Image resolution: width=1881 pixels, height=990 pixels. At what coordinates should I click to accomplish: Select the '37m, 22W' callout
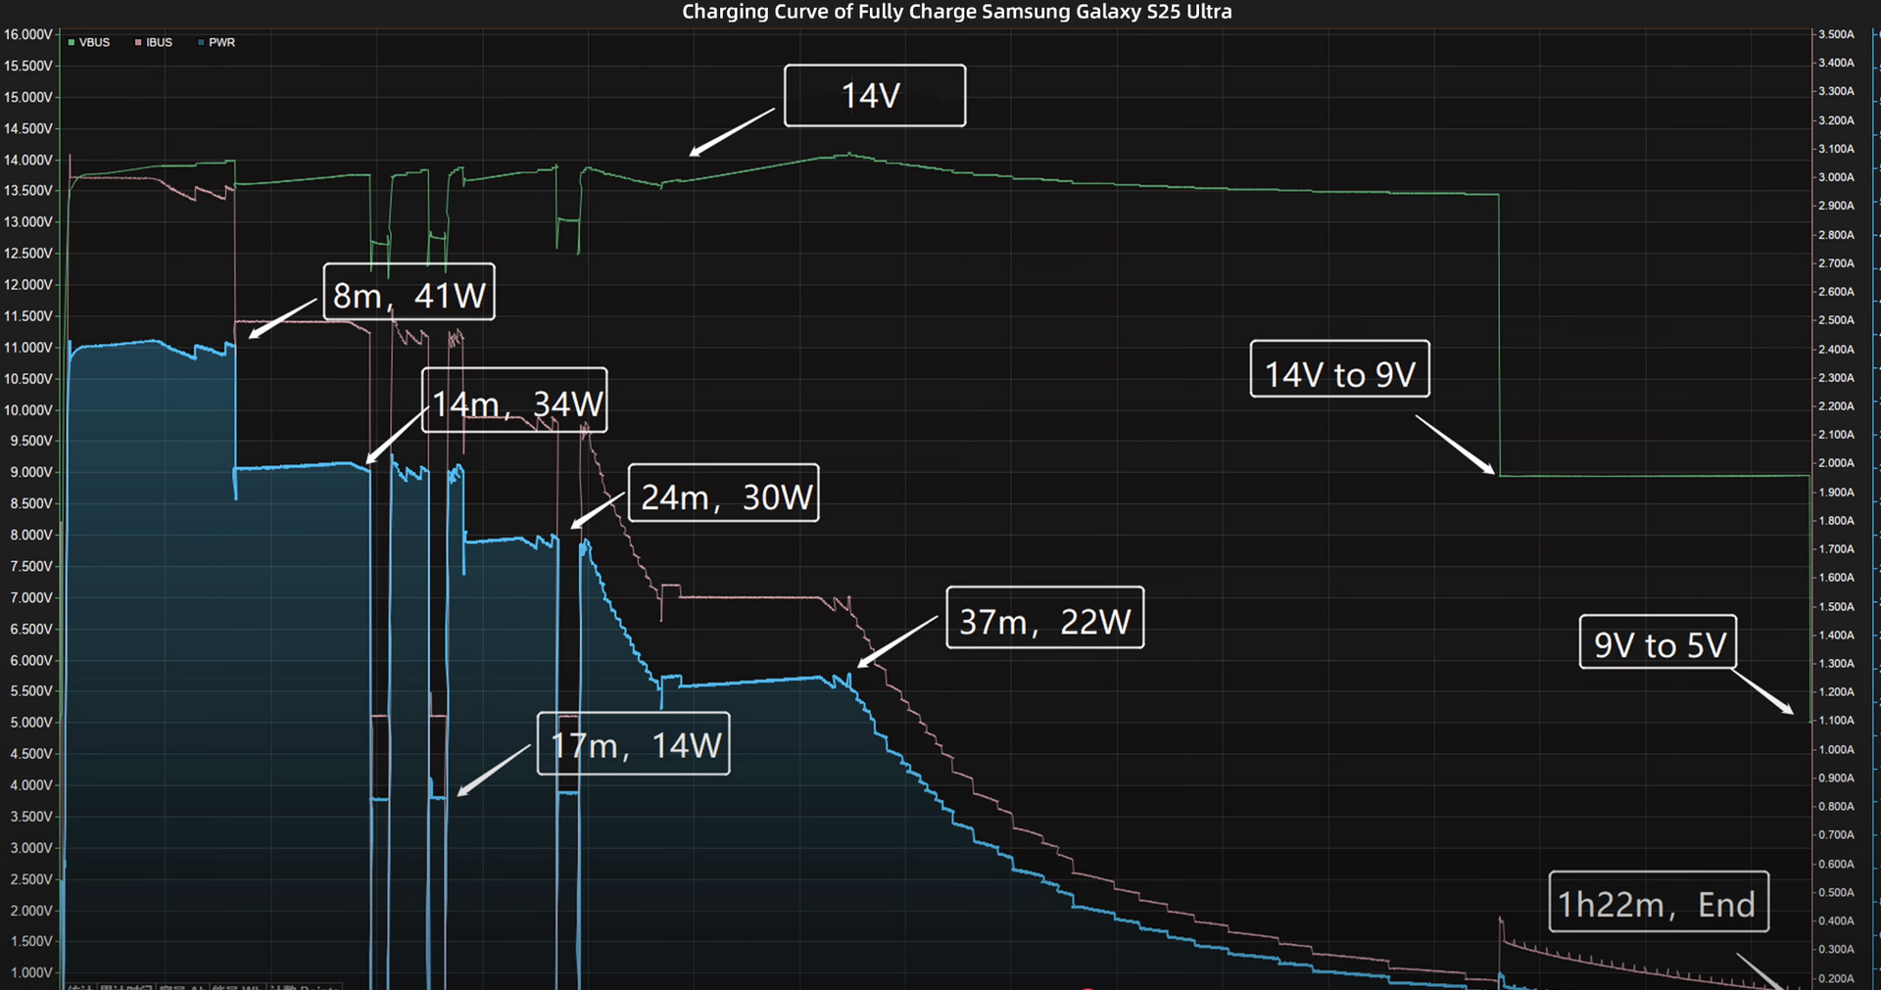tap(1044, 618)
